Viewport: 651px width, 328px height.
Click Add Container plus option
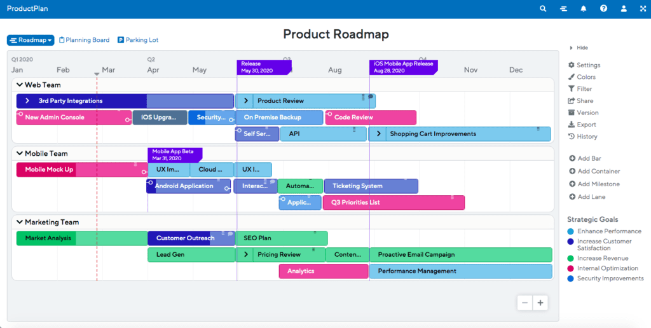pyautogui.click(x=594, y=171)
